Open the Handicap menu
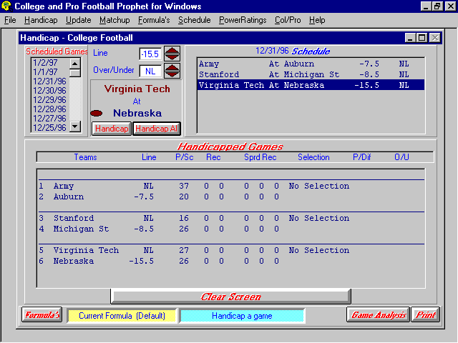 41,20
